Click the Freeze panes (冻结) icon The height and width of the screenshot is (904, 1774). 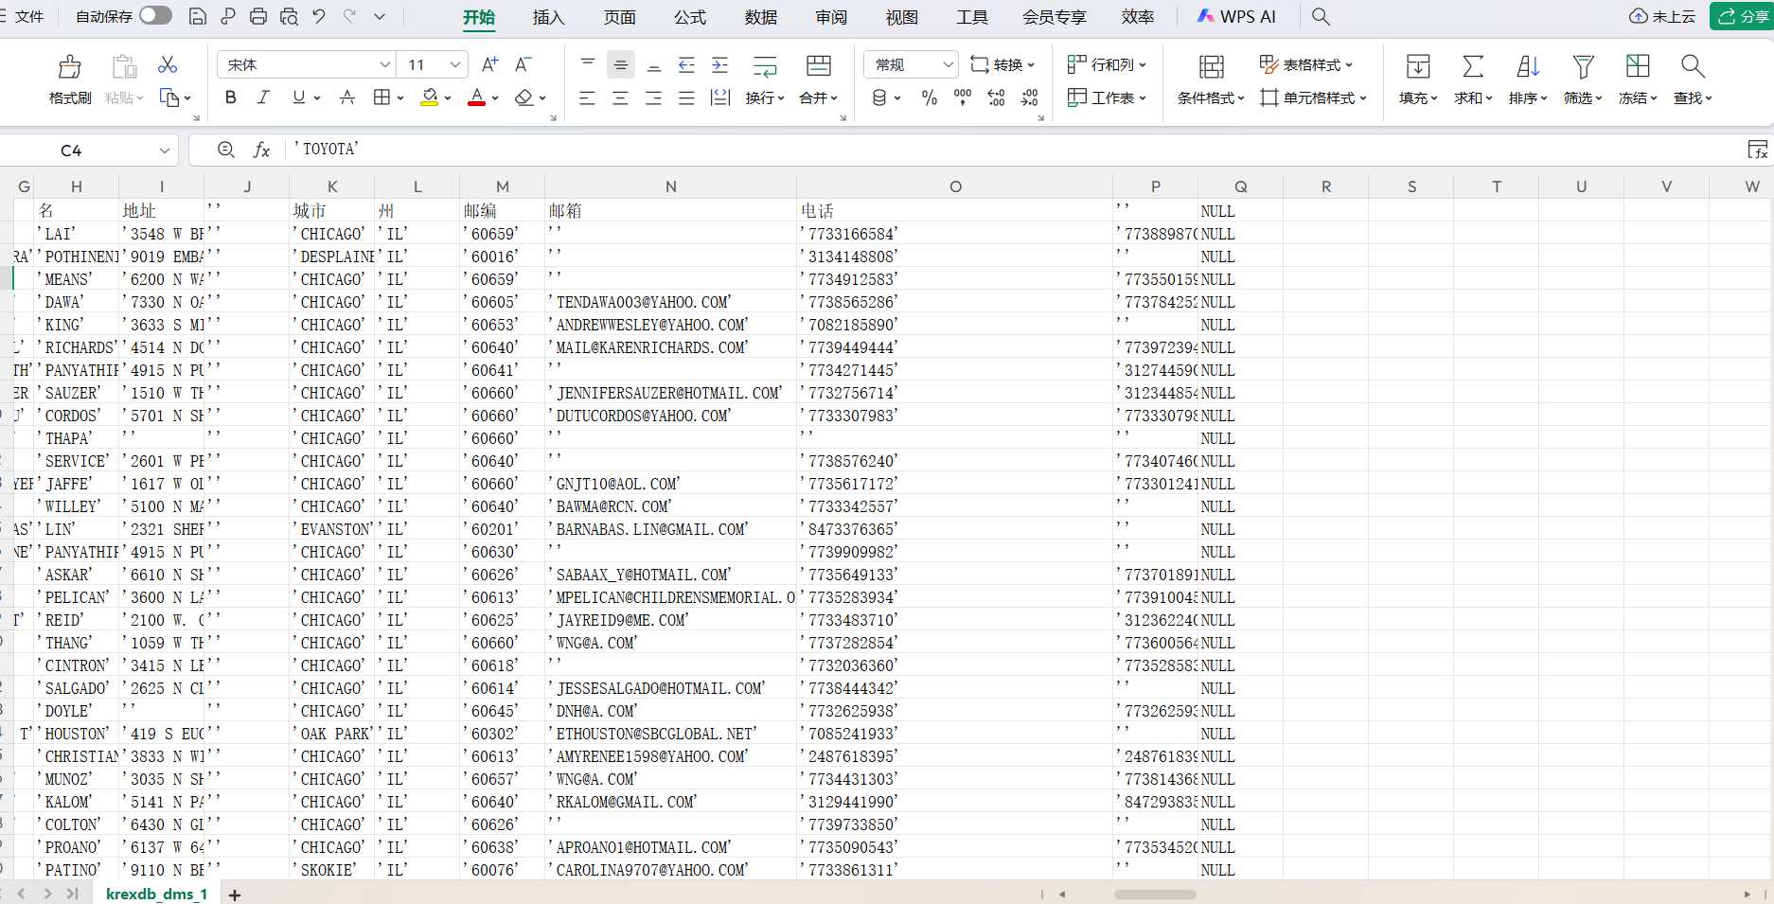tap(1638, 66)
